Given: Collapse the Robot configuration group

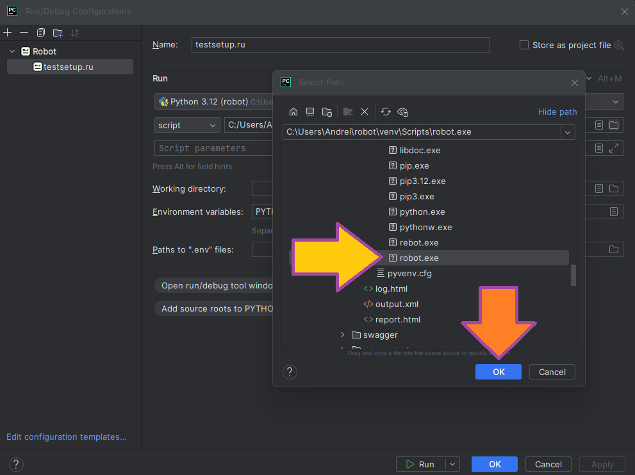Looking at the screenshot, I should (12, 51).
